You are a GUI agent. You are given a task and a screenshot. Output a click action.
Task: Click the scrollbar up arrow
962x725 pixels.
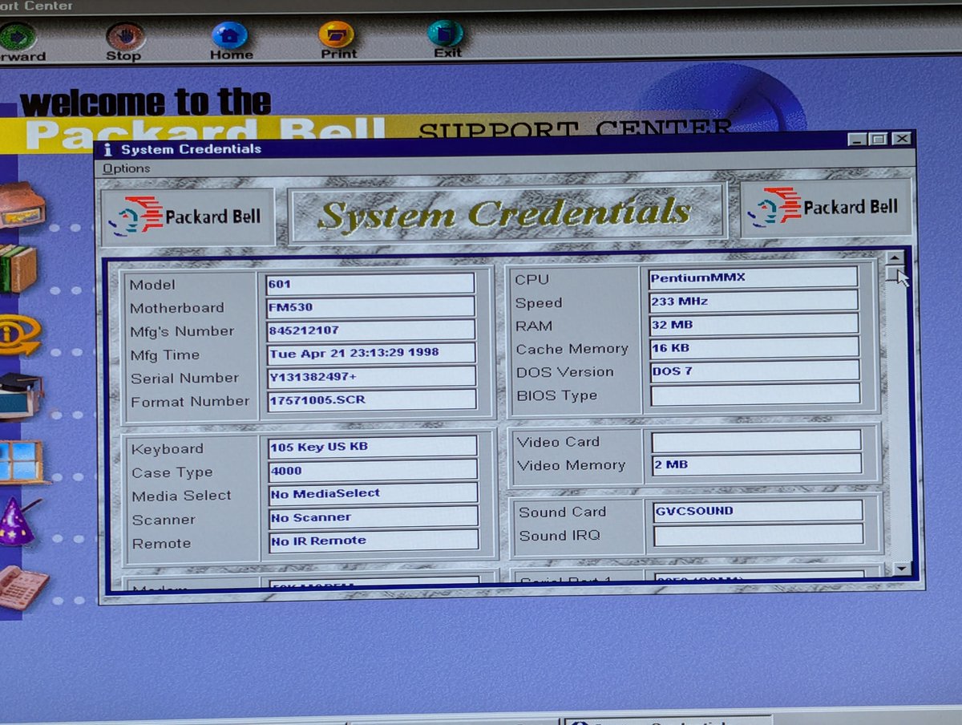(x=895, y=258)
